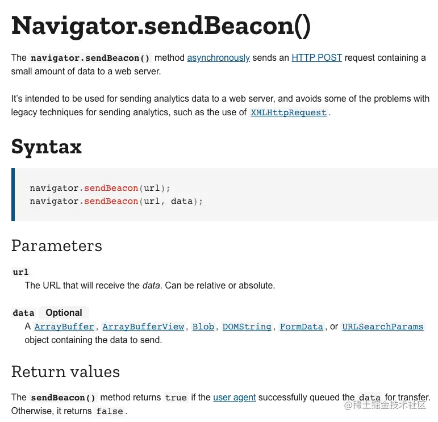Click the code line navigator.sendBeacon(url, data);
Screen dimensions: 438x422
click(x=116, y=201)
